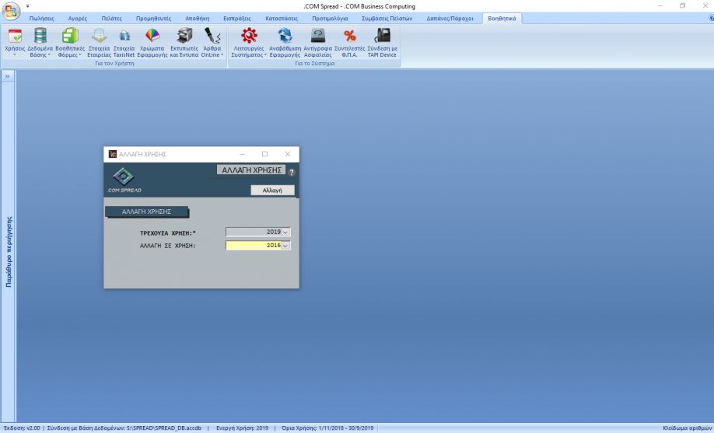Click the Παράθυρο περιήγησης vertical pane bar
Image resolution: width=714 pixels, height=433 pixels.
click(9, 252)
